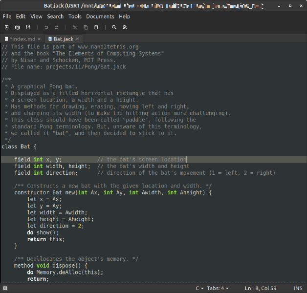Paste from clipboard icon
Image resolution: width=307 pixels, height=293 pixels.
coord(96,27)
